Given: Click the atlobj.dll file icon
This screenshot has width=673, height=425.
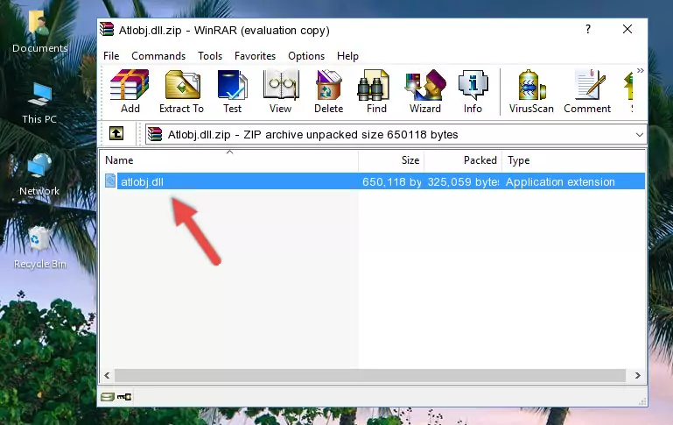Looking at the screenshot, I should coord(110,181).
